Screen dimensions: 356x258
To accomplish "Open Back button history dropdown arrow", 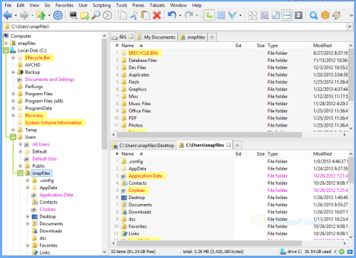I will tap(16, 16).
